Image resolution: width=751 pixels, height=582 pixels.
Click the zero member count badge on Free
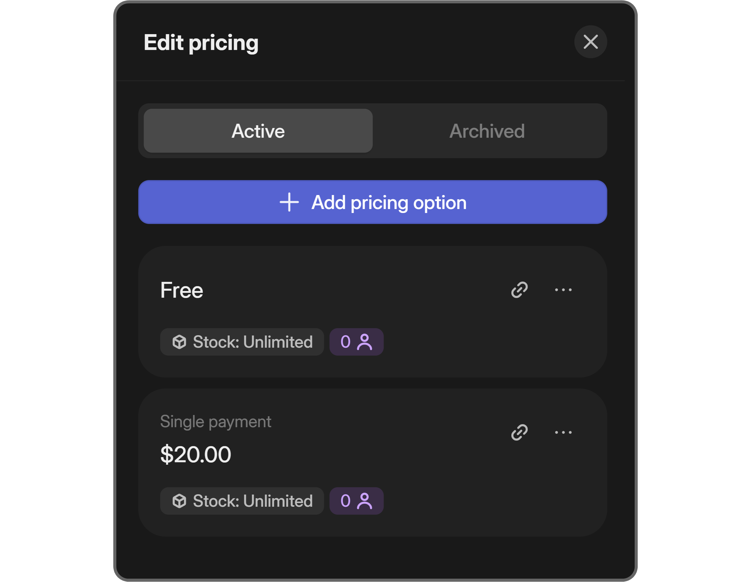356,342
